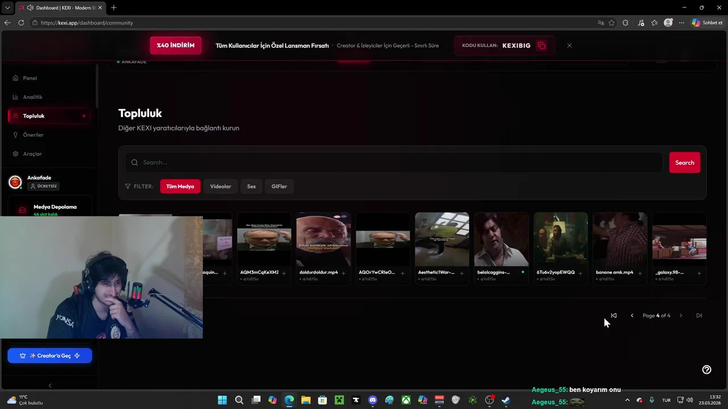Expand the tab search dropdown
728x409 pixels.
point(7,7)
